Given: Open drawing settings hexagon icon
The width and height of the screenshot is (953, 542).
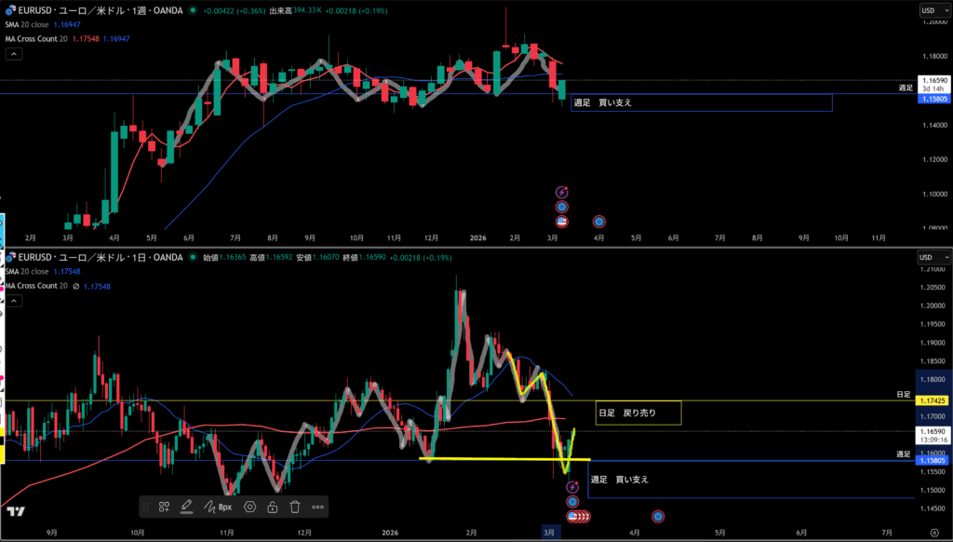Looking at the screenshot, I should click(x=250, y=507).
